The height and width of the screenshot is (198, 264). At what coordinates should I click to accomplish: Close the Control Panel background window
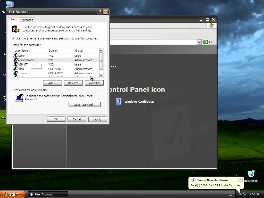point(213,19)
